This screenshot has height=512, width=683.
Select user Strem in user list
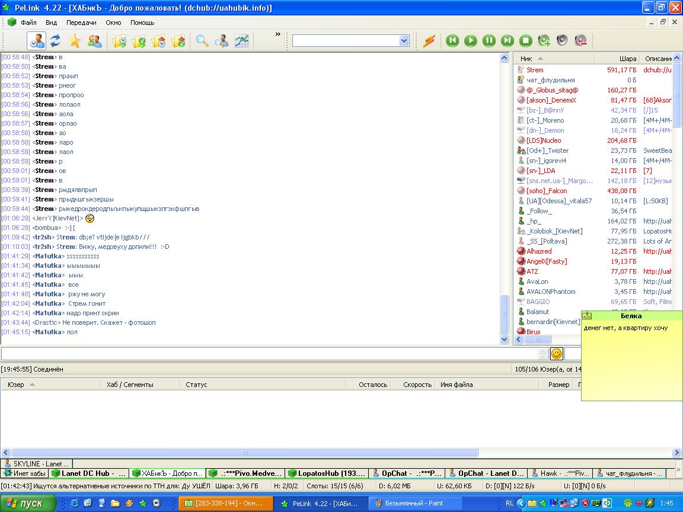tap(535, 70)
